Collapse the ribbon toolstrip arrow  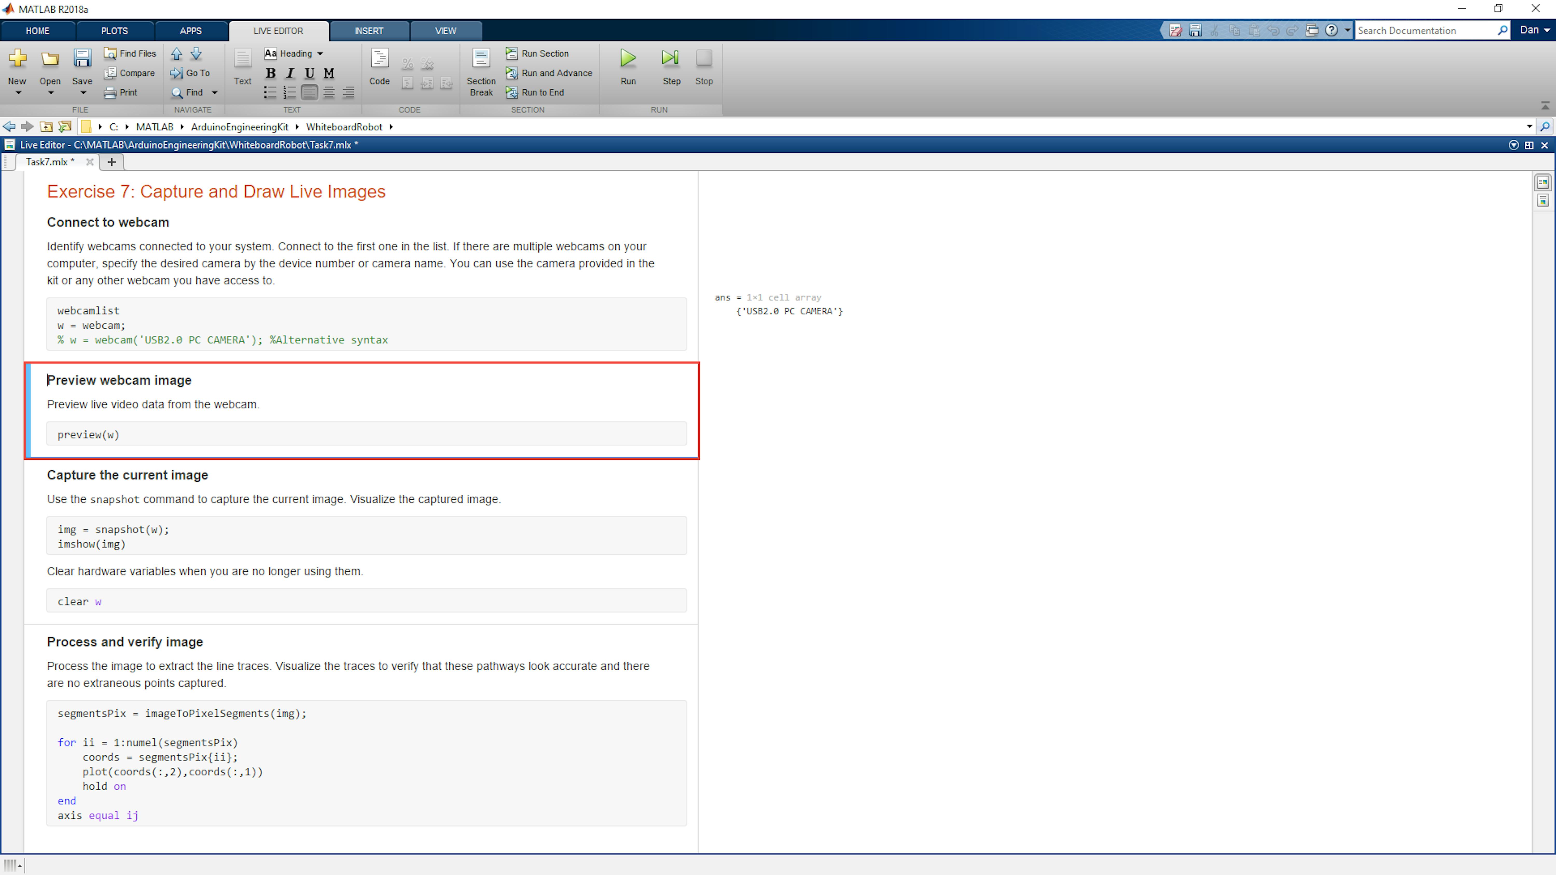[x=1545, y=106]
